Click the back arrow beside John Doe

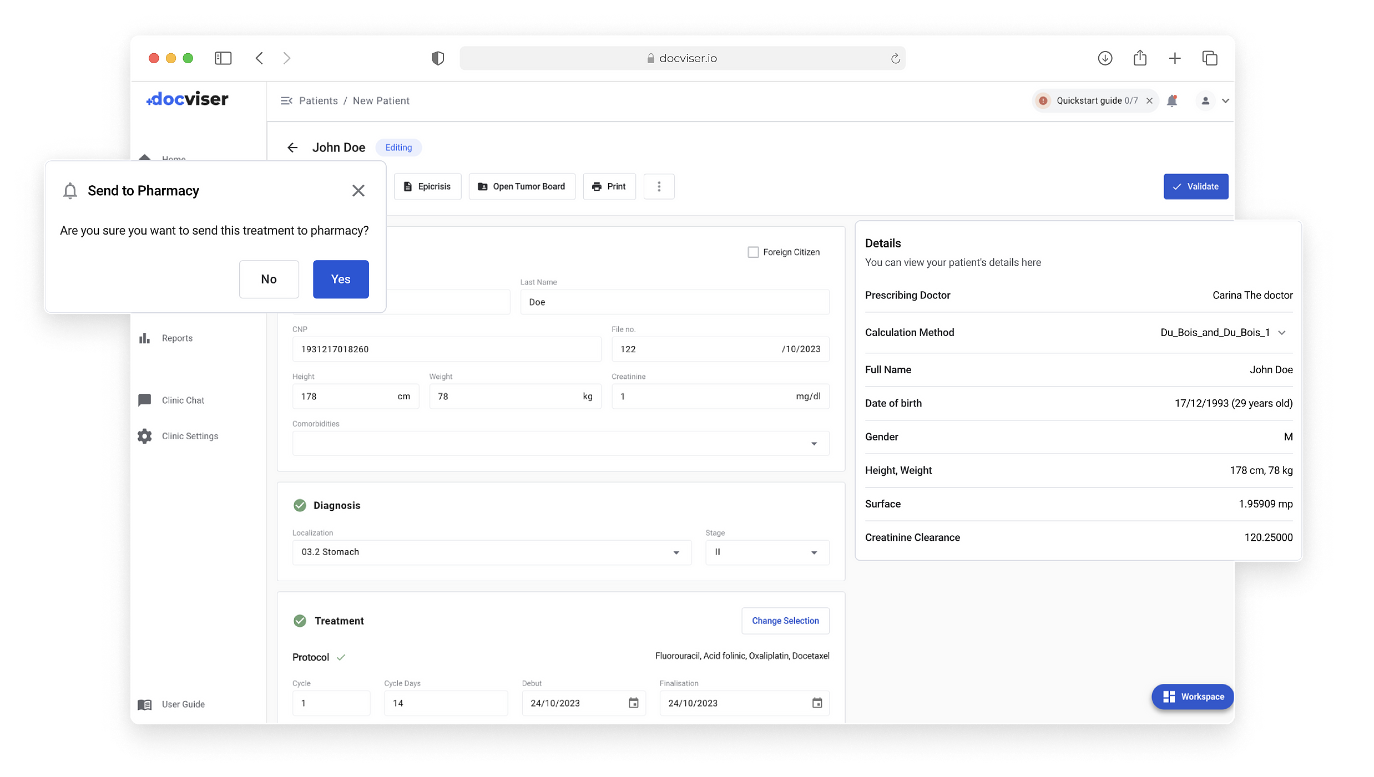292,148
